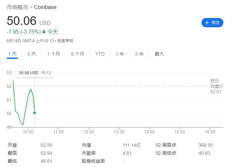Select the YTD range tab
Image resolution: width=233 pixels, height=167 pixels.
(x=100, y=54)
